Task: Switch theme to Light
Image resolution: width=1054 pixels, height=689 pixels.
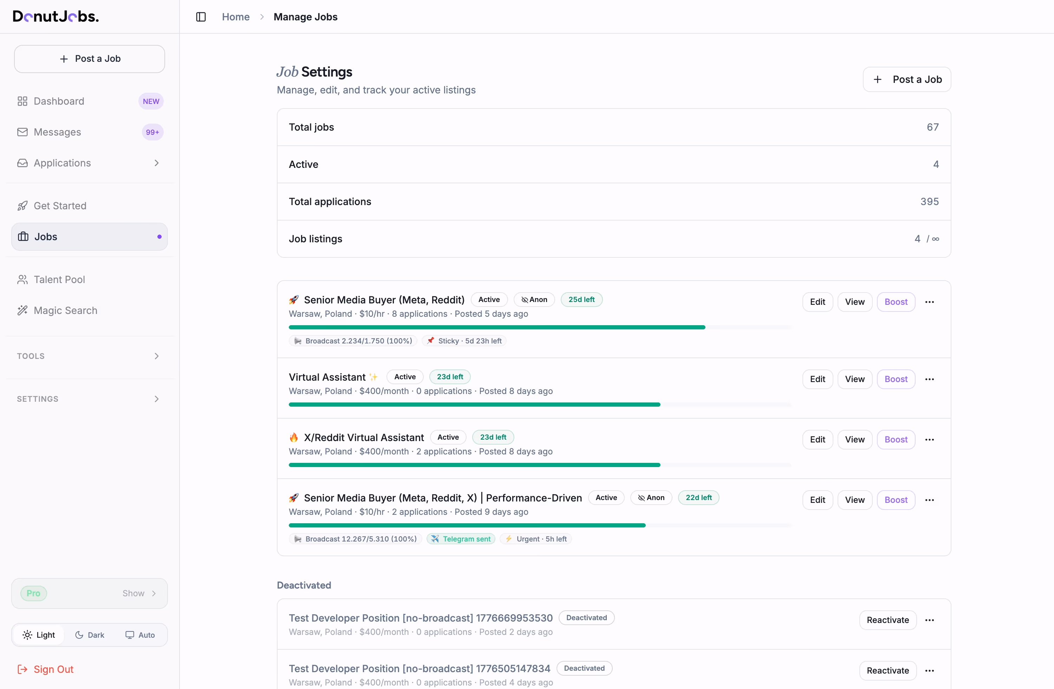Action: click(x=39, y=635)
